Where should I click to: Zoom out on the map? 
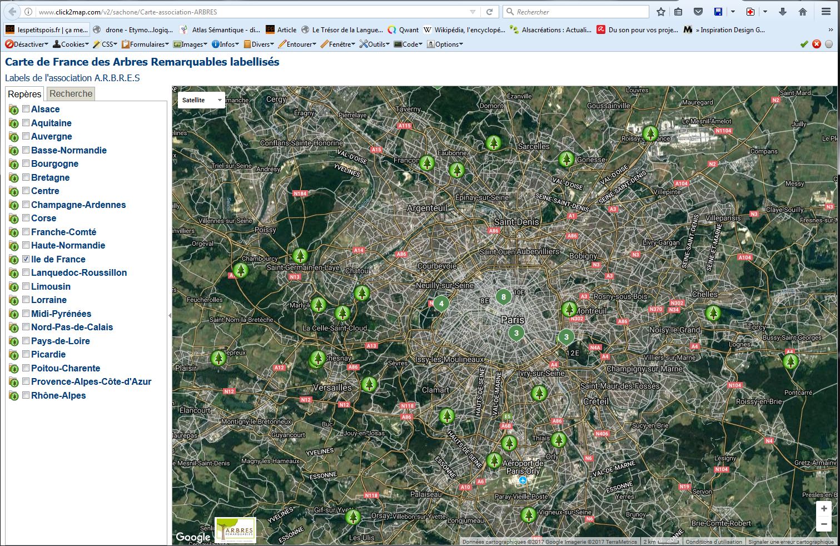coord(824,524)
